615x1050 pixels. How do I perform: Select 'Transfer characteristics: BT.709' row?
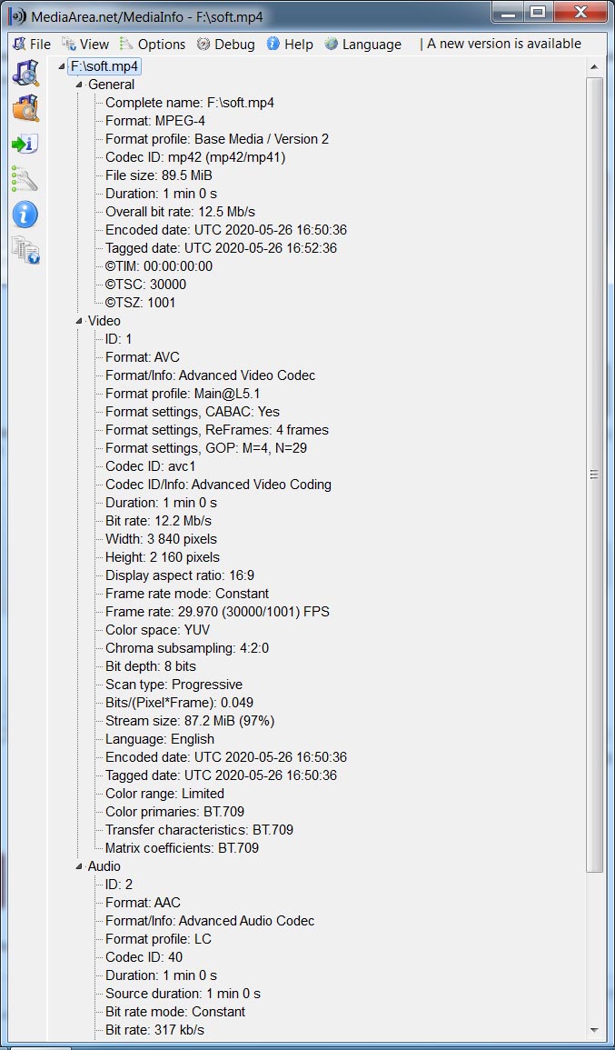tap(199, 830)
